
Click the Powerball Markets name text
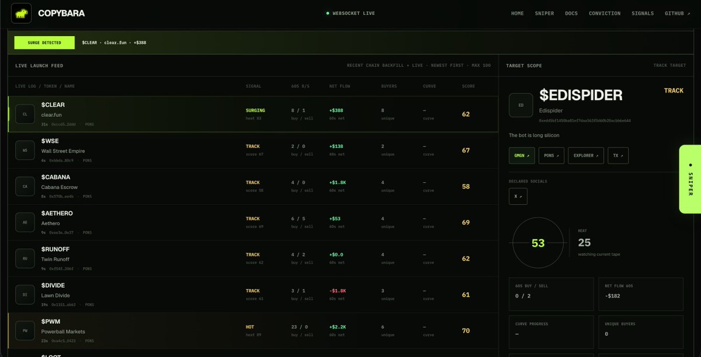[x=63, y=331]
